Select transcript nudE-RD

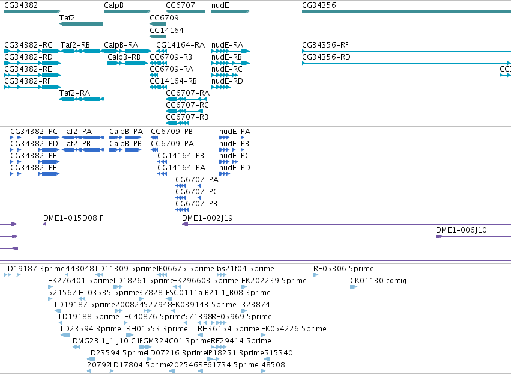tap(220, 87)
